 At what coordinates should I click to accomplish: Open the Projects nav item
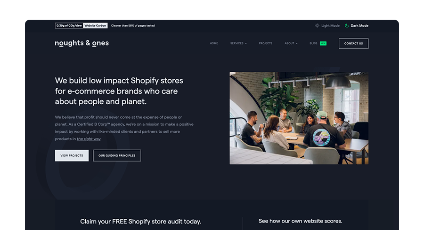coord(266,43)
